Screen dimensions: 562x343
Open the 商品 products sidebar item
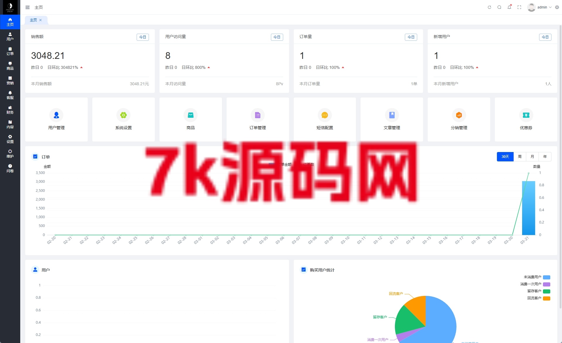[x=10, y=66]
